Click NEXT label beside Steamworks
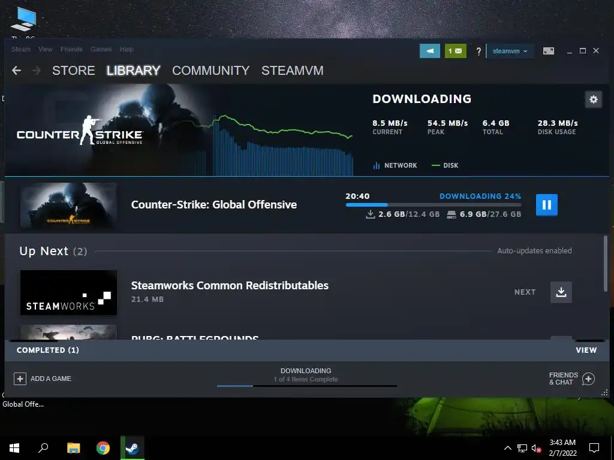Viewport: 614px width, 460px height. point(525,292)
